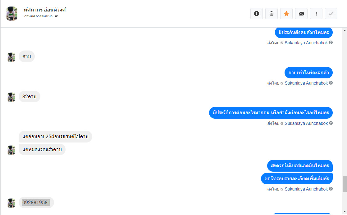Open customer profile picture in header
Screen dimensions: 347x215
[x=12, y=13]
